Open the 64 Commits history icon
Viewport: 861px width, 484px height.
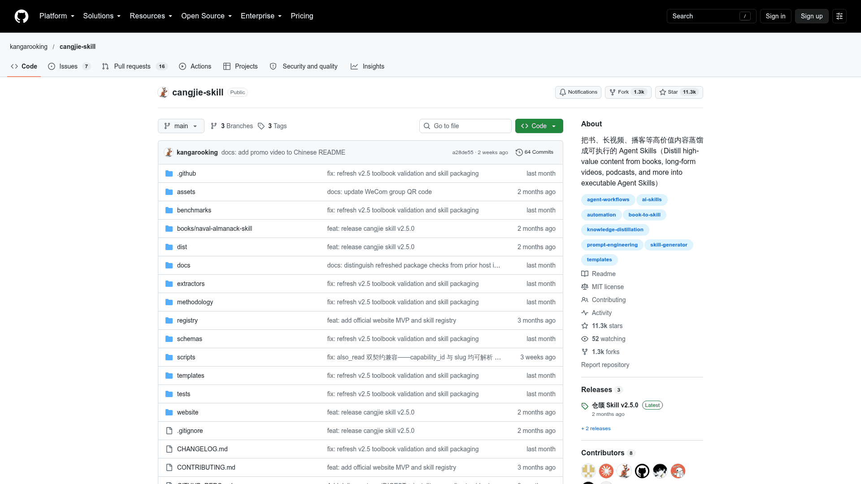(519, 152)
